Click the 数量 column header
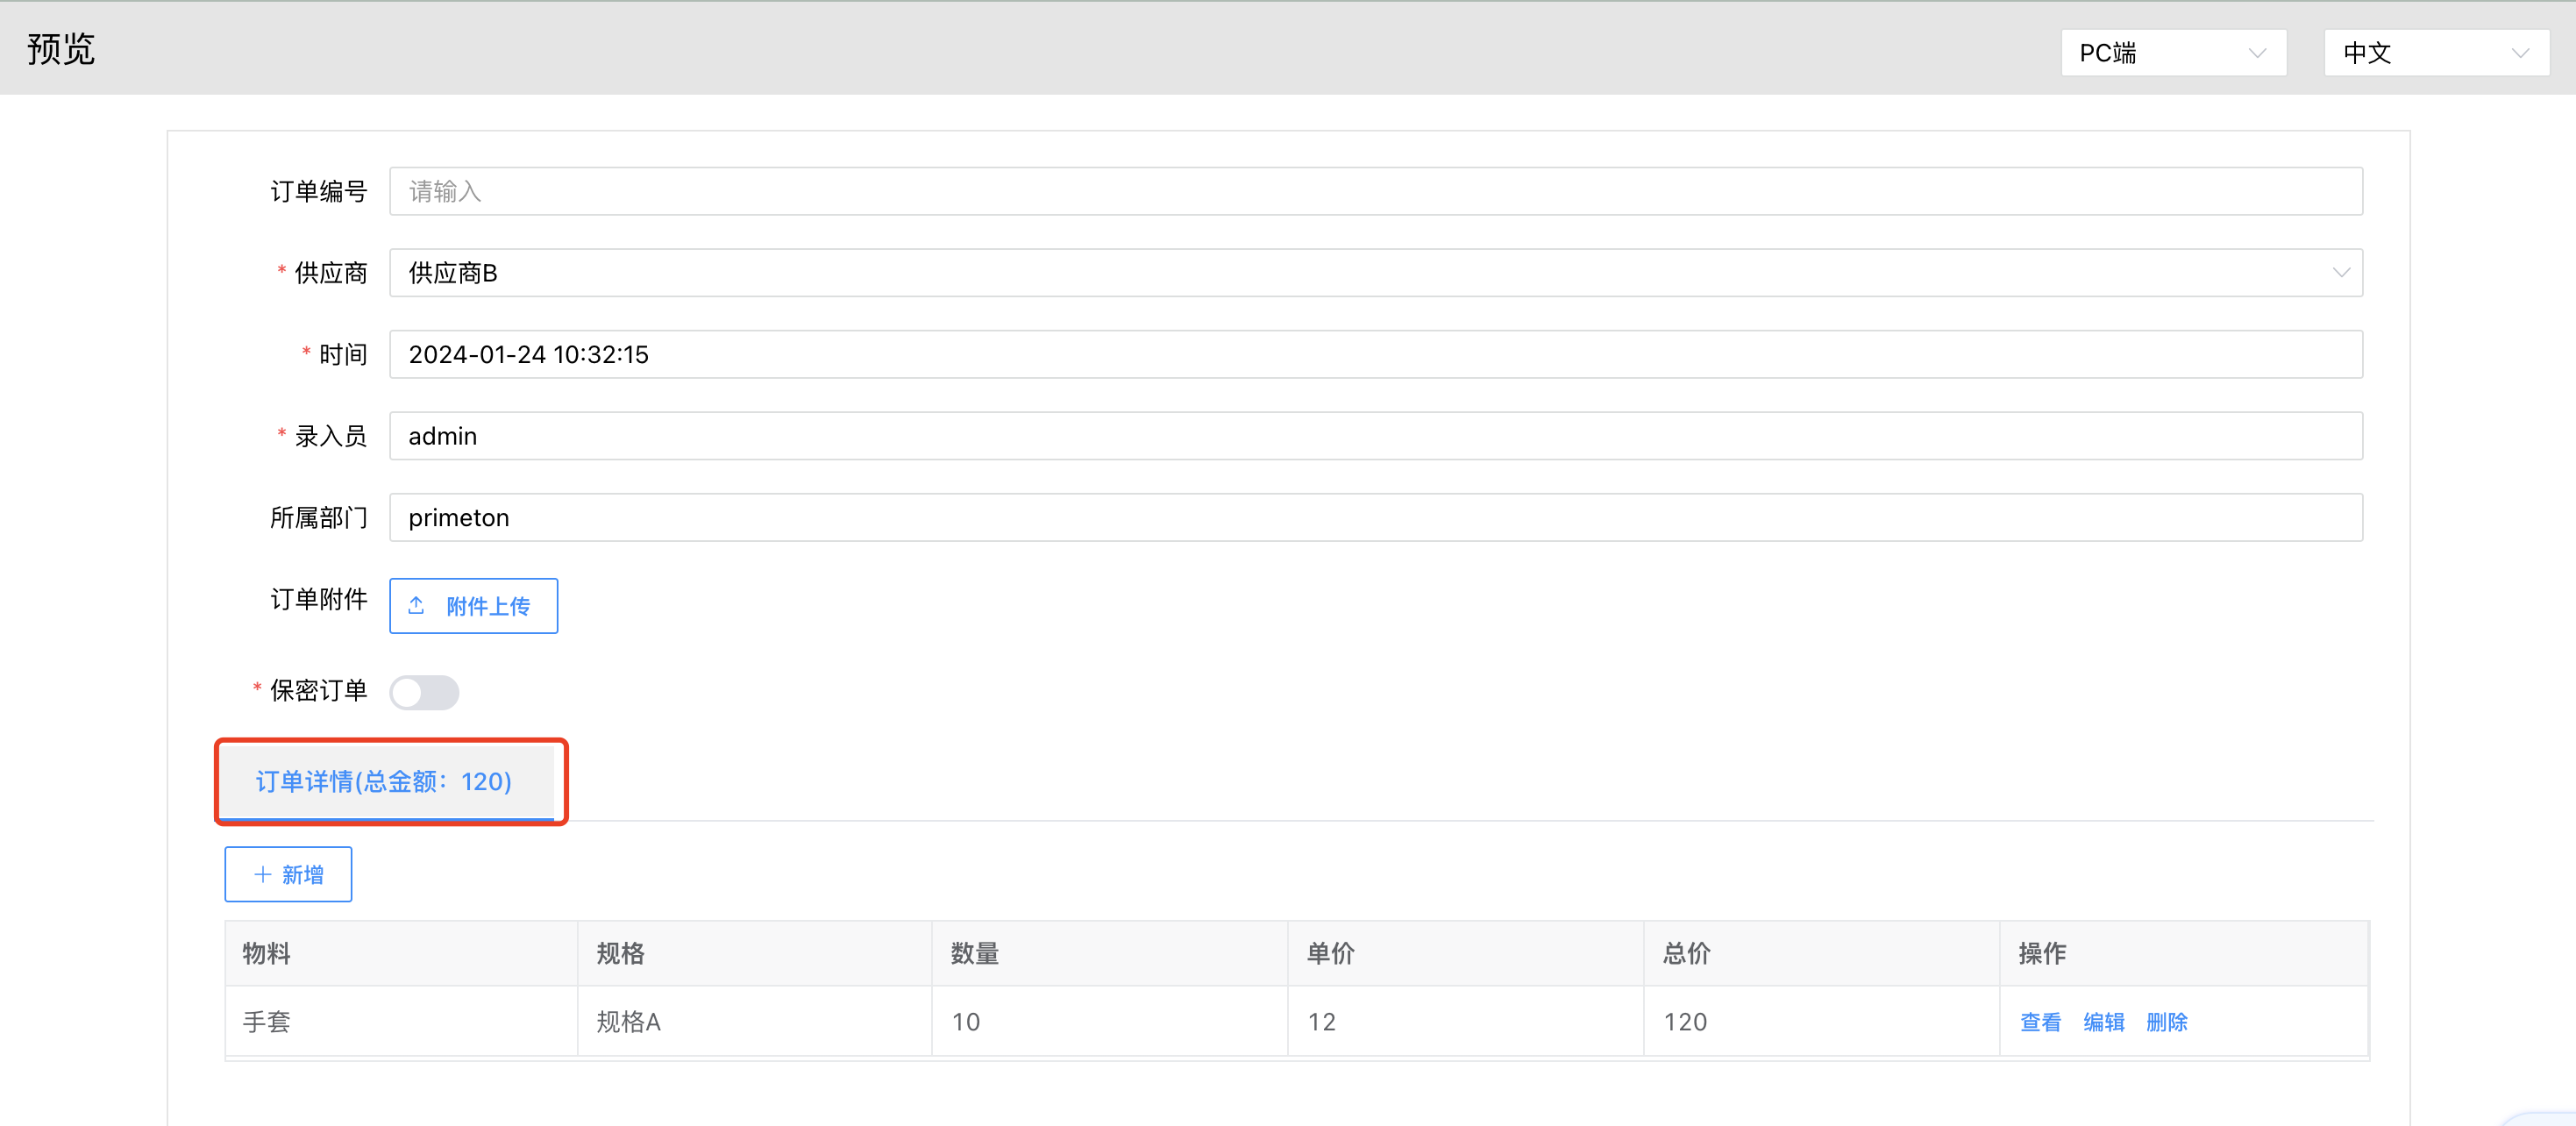2576x1126 pixels. pos(974,954)
